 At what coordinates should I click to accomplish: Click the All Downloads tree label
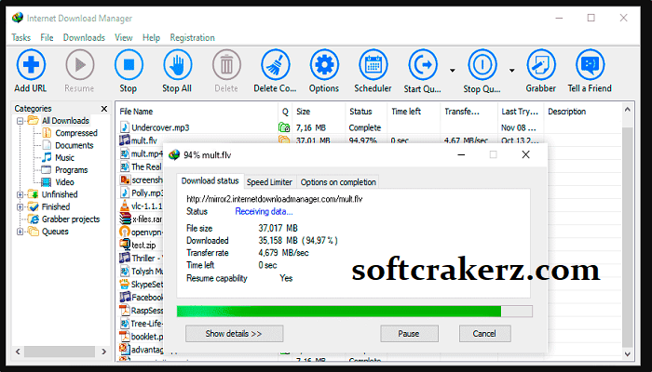coord(65,121)
